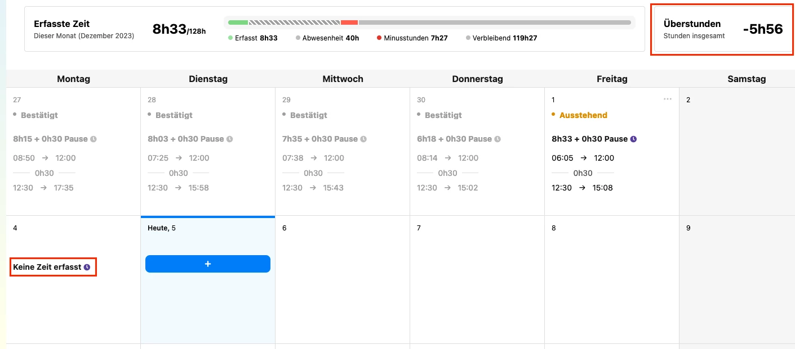Click Bestätigt status on day 27
This screenshot has width=795, height=349.
39,115
